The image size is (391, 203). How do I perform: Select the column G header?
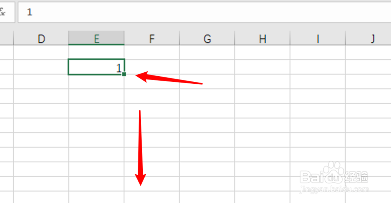pyautogui.click(x=207, y=38)
